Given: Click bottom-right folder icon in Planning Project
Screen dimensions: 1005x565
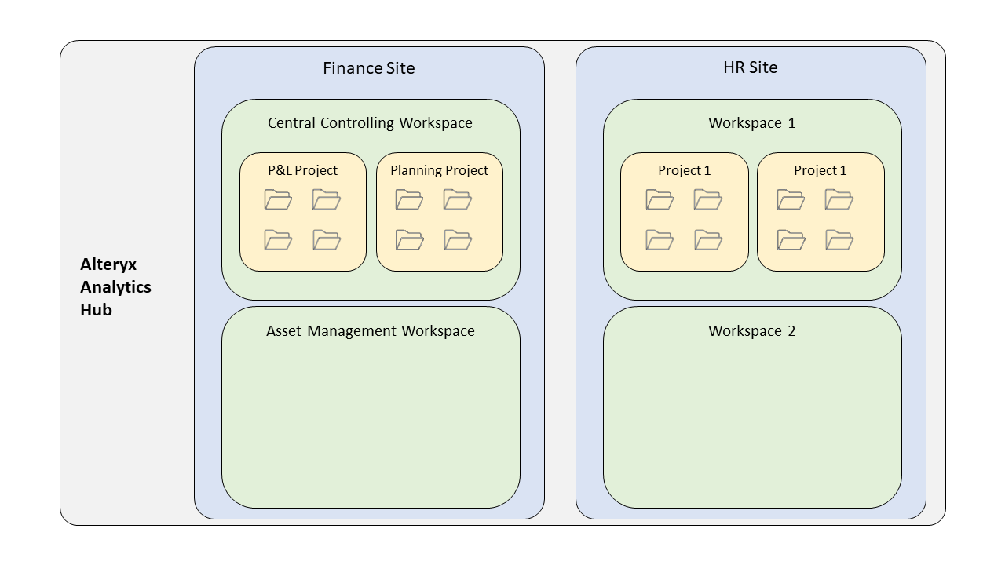Looking at the screenshot, I should 457,240.
